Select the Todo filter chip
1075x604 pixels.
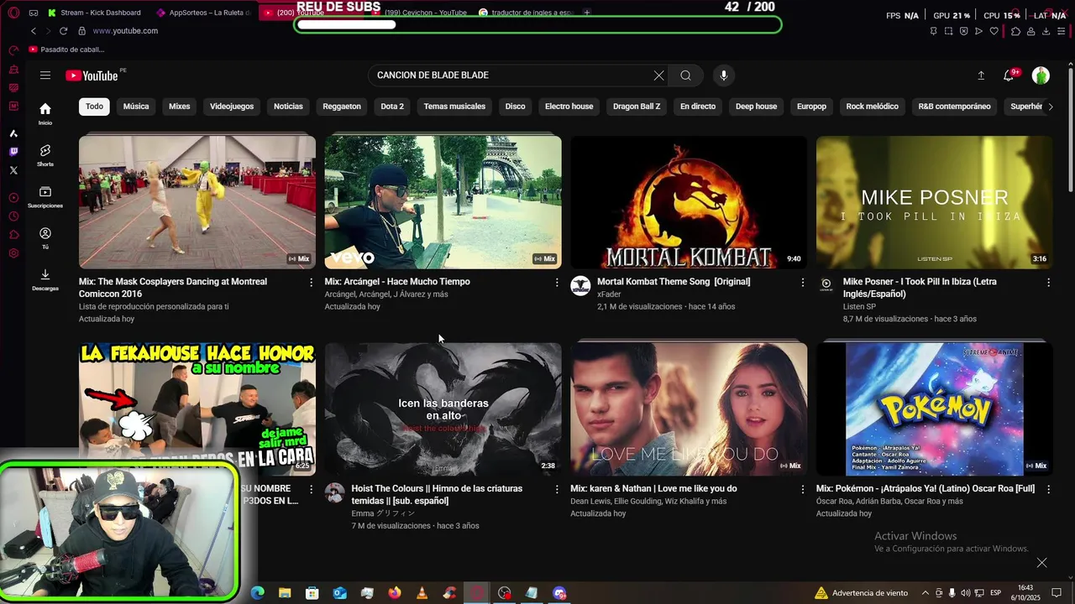(x=94, y=107)
